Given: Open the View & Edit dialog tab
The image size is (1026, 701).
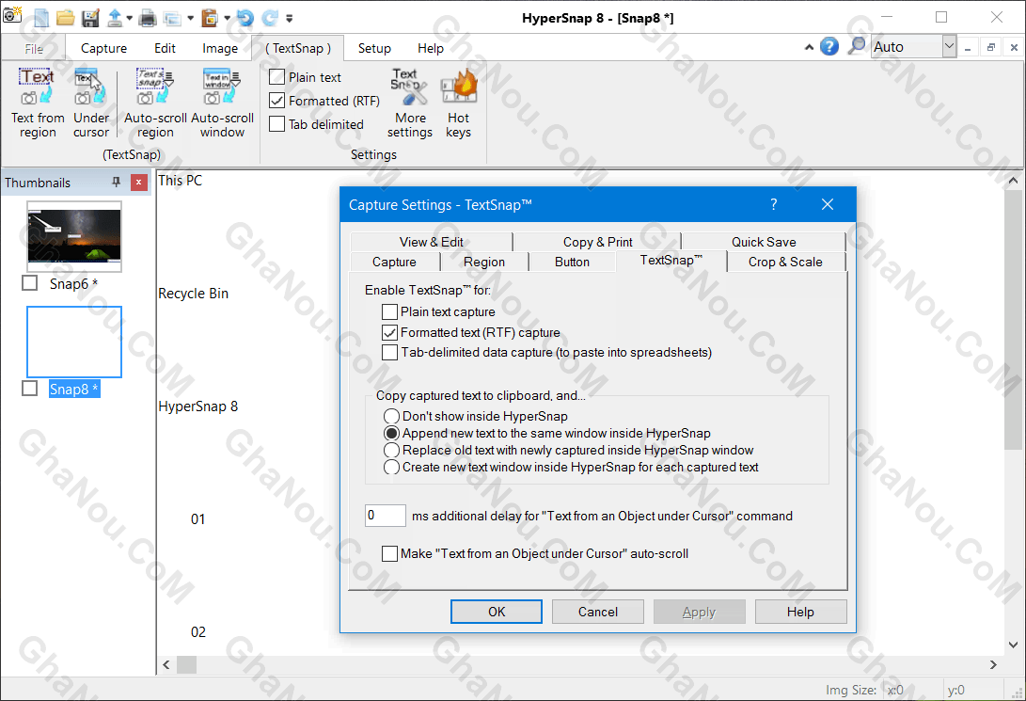Looking at the screenshot, I should coord(432,242).
